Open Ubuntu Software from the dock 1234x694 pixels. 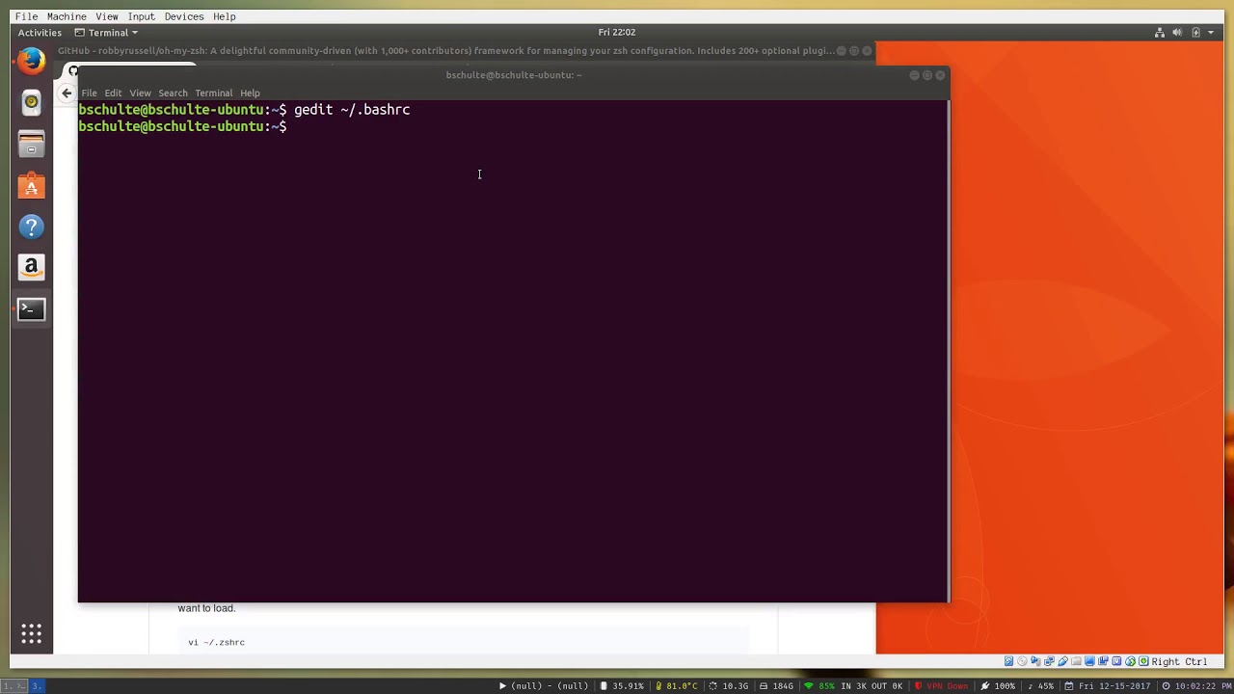[x=31, y=186]
